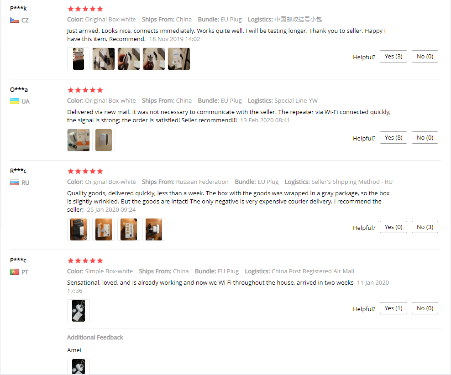
Task: Click No (0) on P***c's review
Action: point(425,308)
